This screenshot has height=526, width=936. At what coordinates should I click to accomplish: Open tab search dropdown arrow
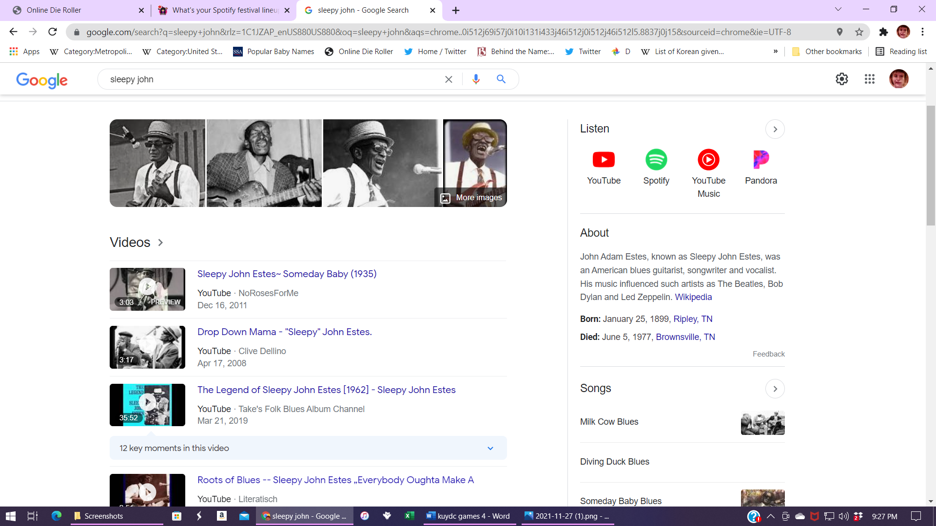[838, 9]
